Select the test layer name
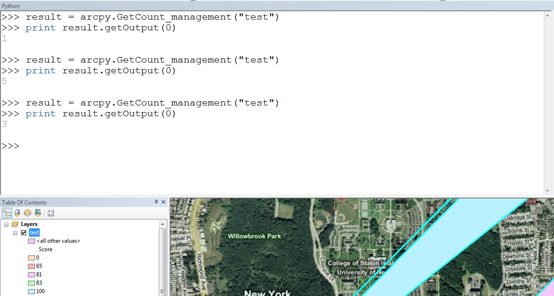Screen dimensions: 554x296 point(34,232)
